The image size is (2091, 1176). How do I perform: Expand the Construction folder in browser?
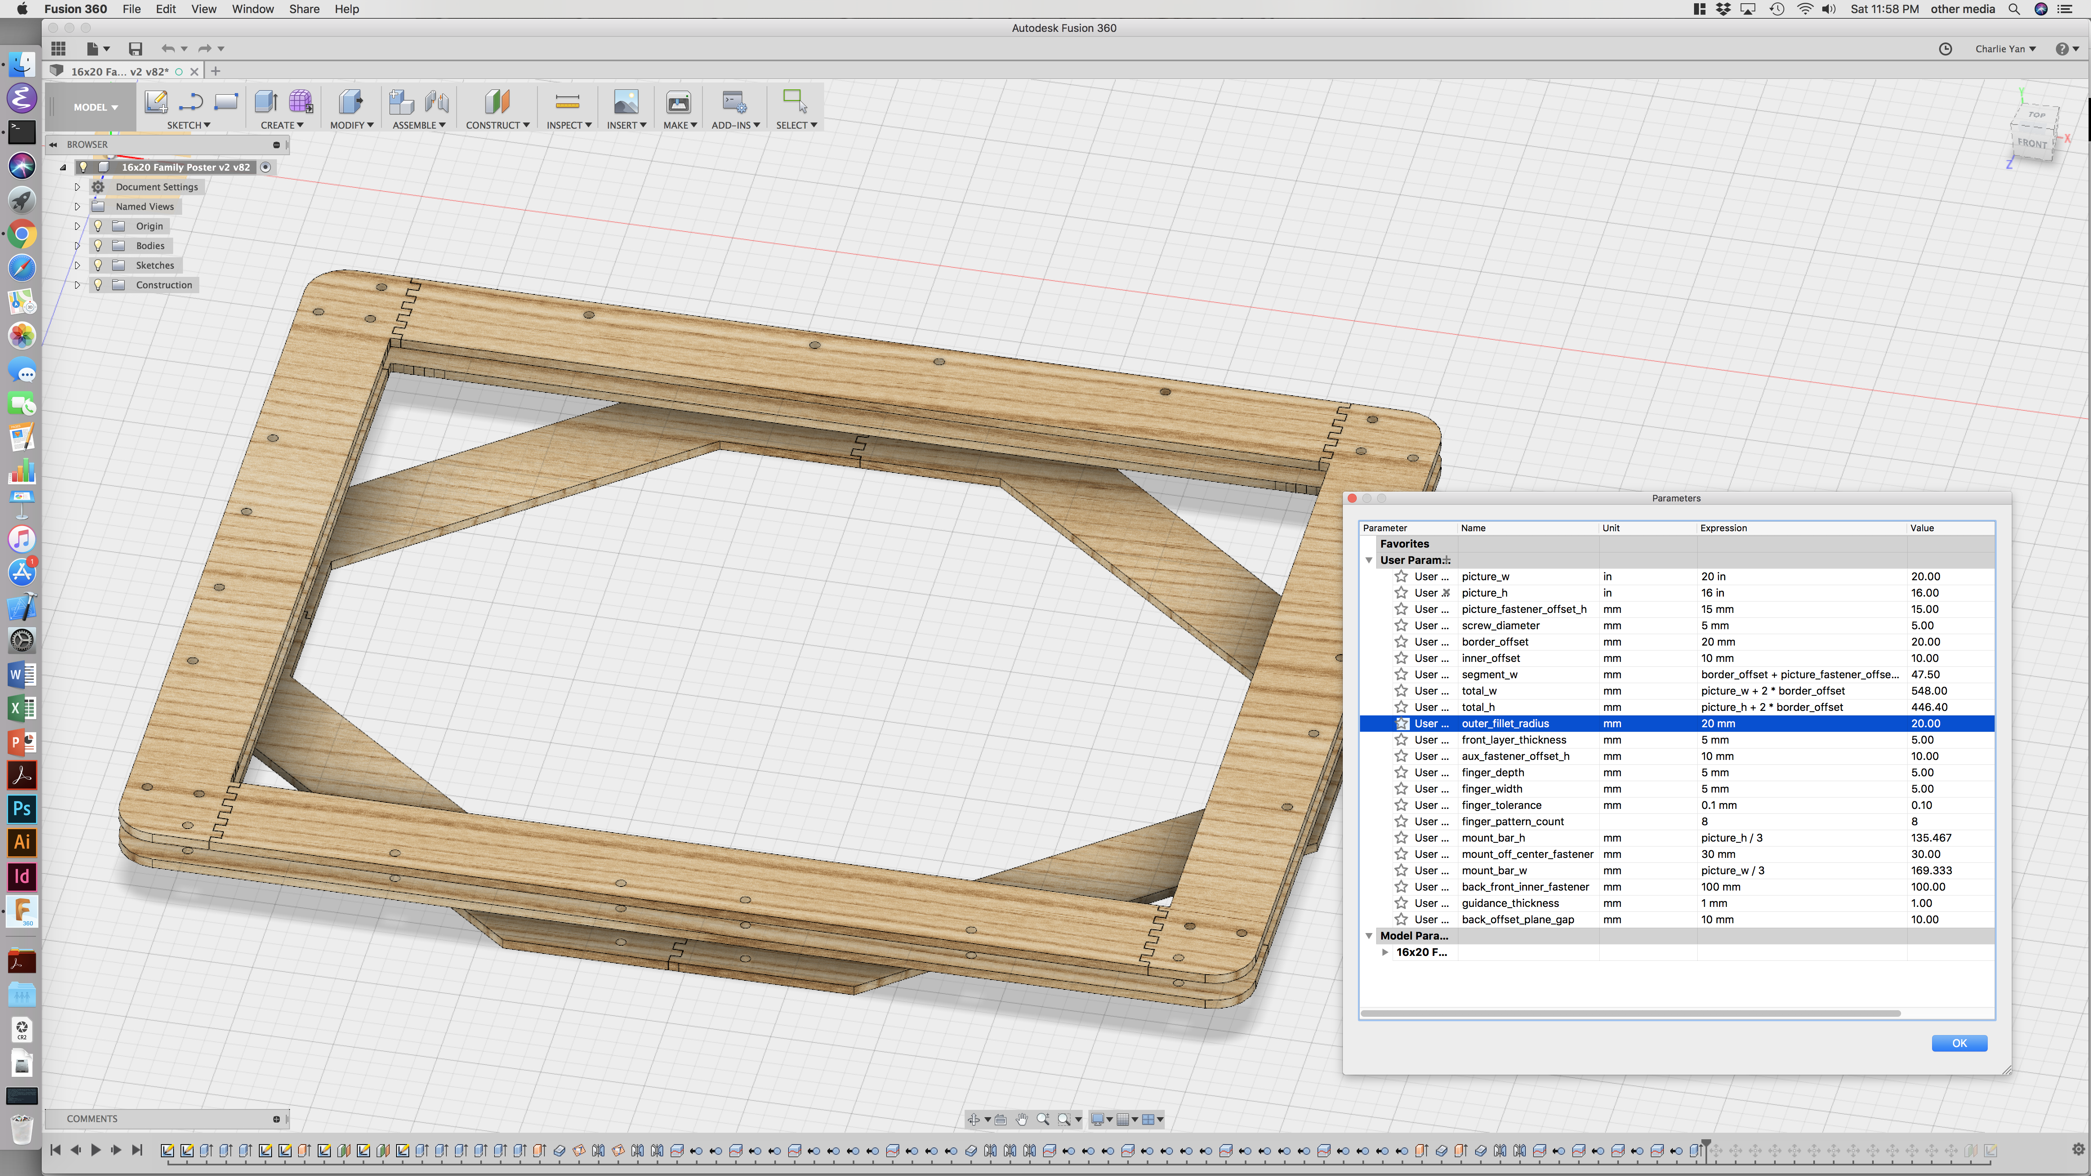click(x=77, y=285)
